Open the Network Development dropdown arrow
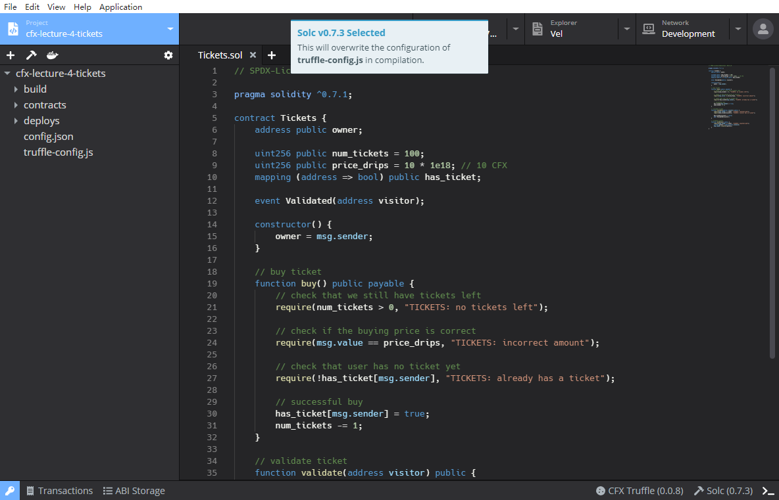 coord(738,29)
